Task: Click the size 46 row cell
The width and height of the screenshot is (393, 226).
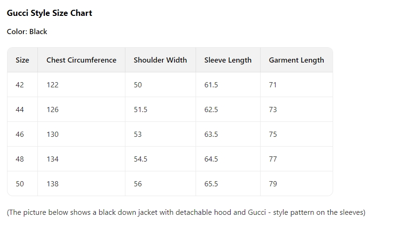Action: tap(20, 134)
